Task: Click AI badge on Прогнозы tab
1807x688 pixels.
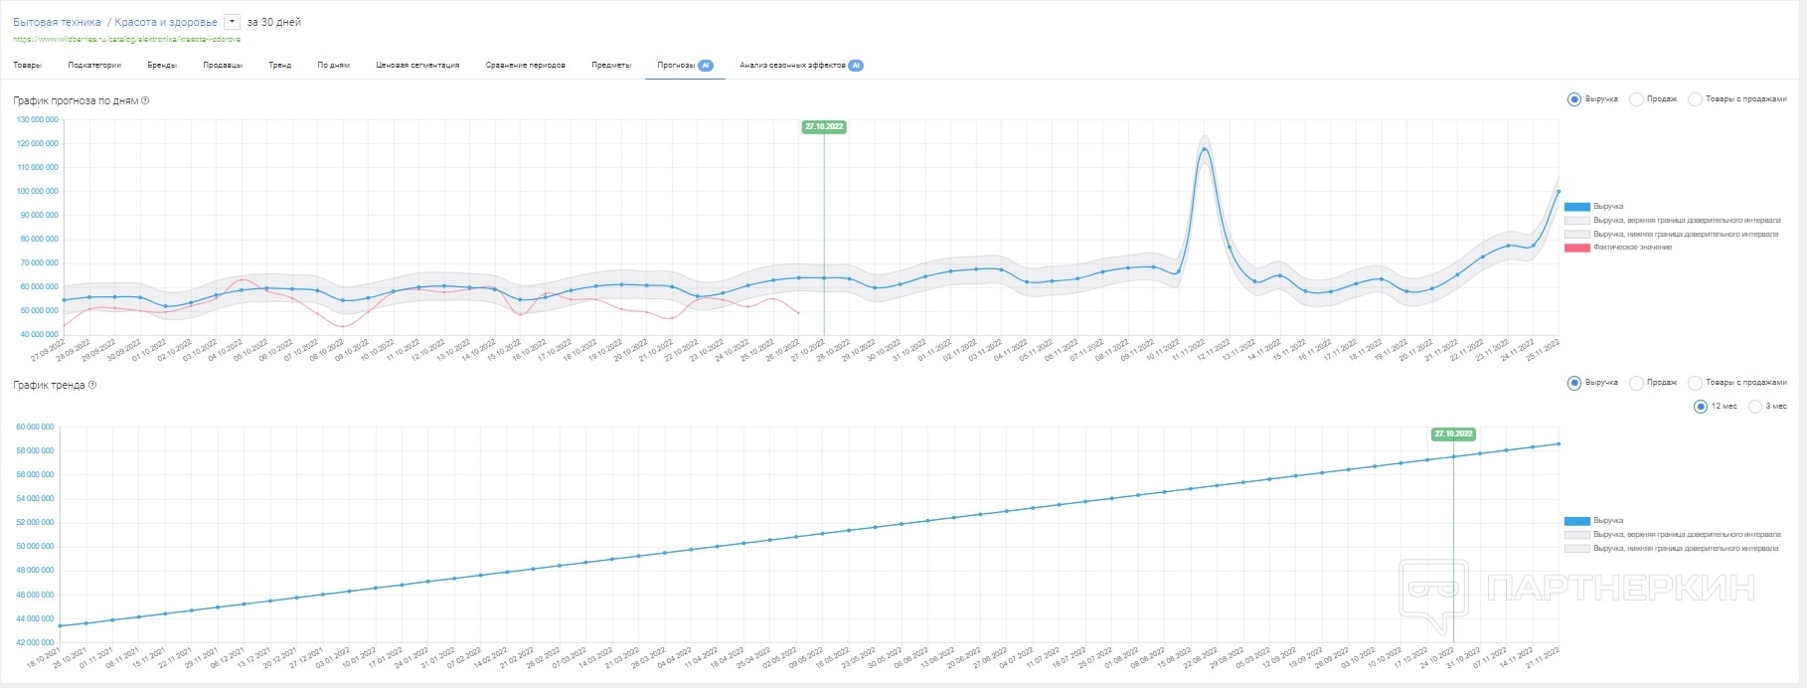Action: coord(705,66)
